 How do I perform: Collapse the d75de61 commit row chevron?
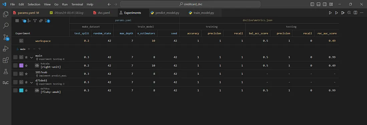click(x=32, y=82)
